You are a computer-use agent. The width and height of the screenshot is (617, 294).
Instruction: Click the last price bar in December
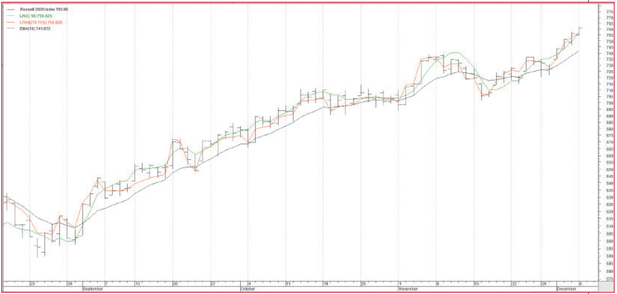coord(580,29)
